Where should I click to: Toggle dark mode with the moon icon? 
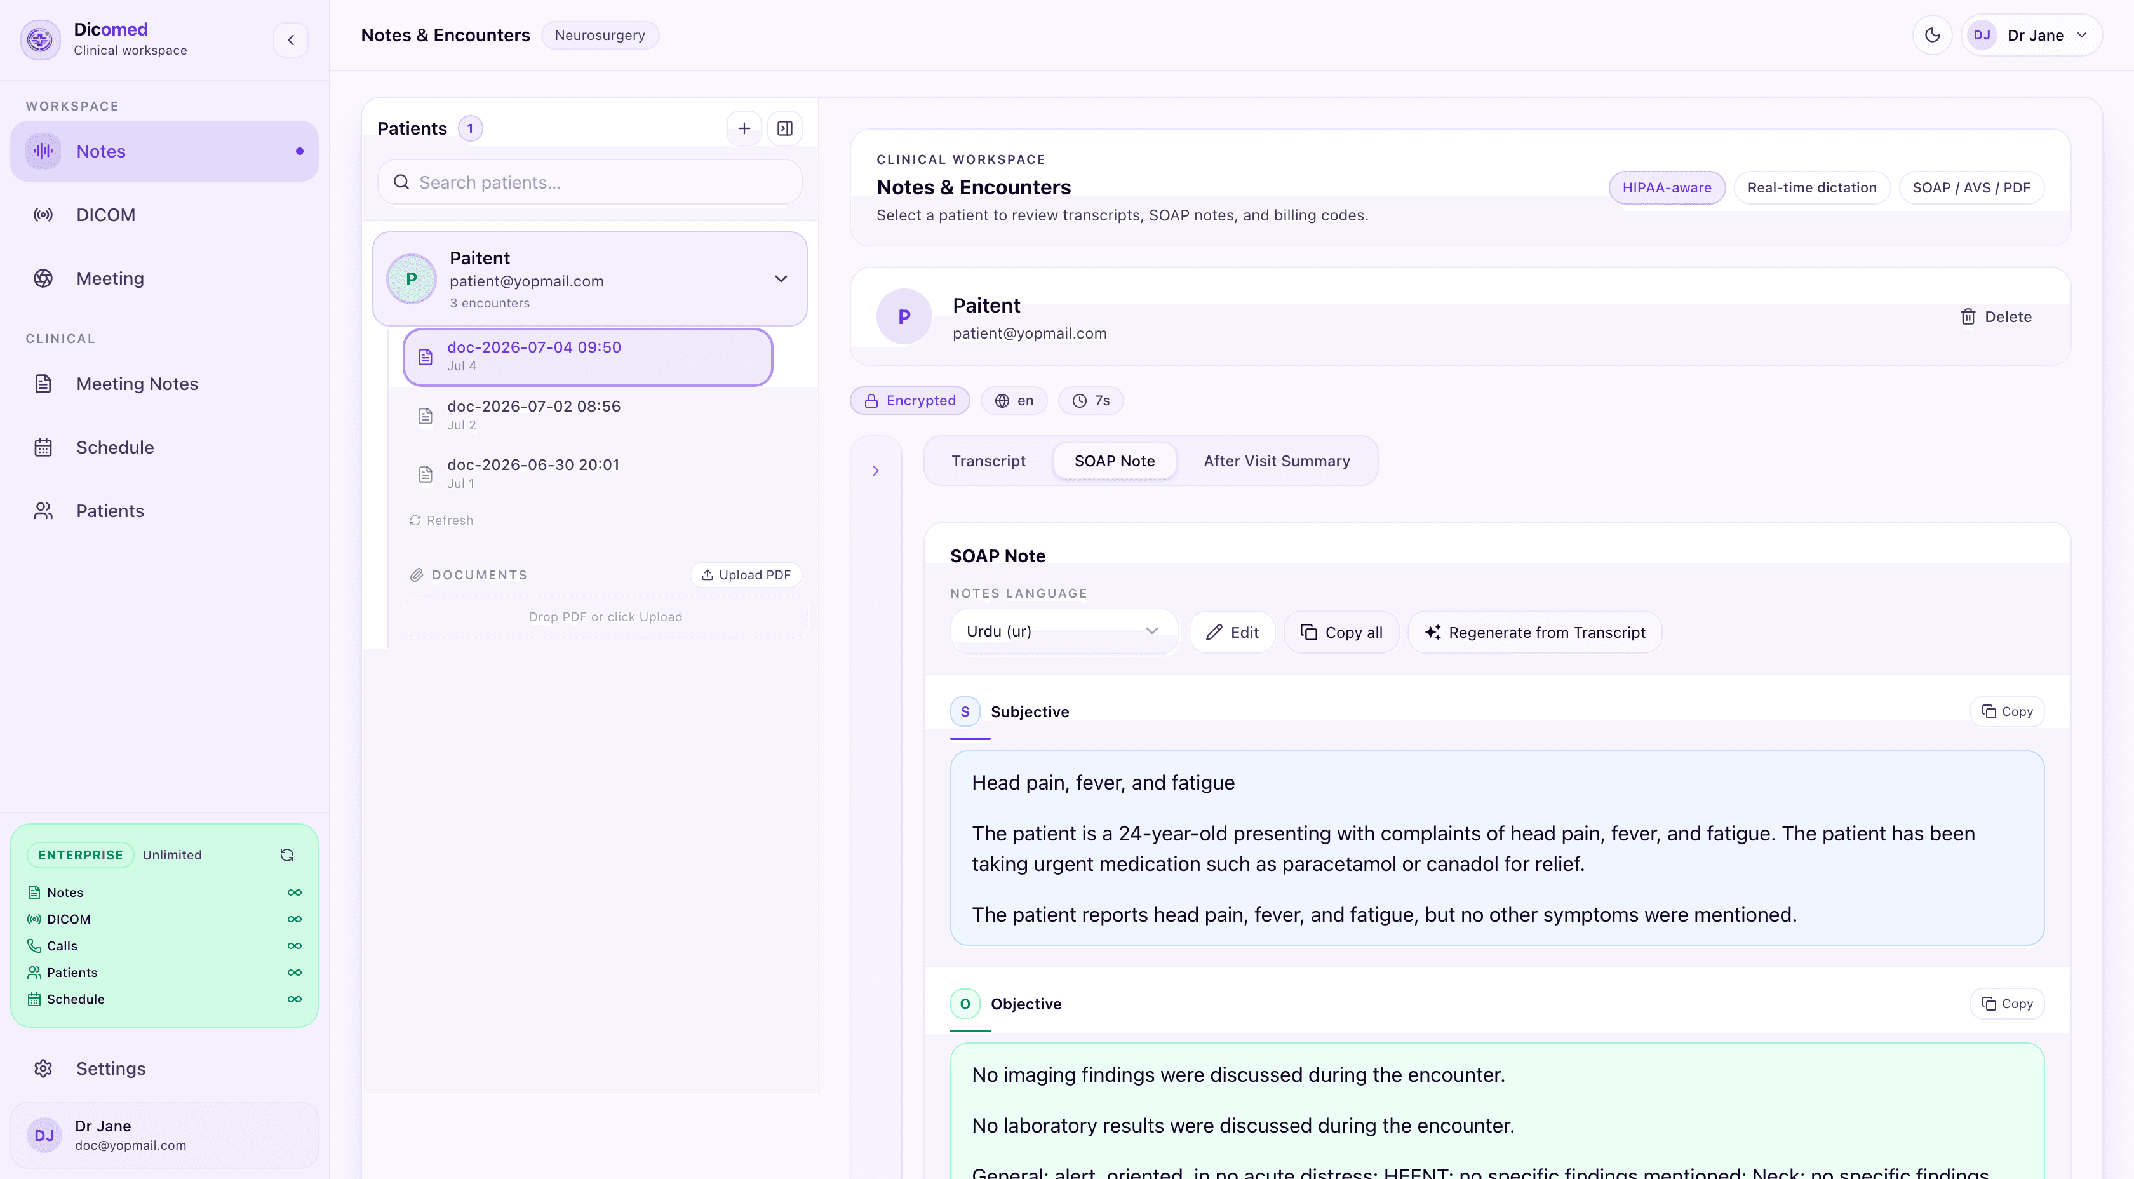(1933, 36)
